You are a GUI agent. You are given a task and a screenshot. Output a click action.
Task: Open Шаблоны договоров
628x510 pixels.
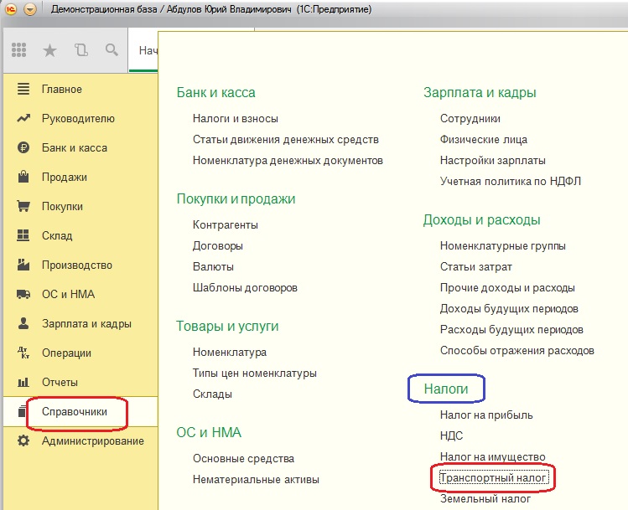coord(245,287)
